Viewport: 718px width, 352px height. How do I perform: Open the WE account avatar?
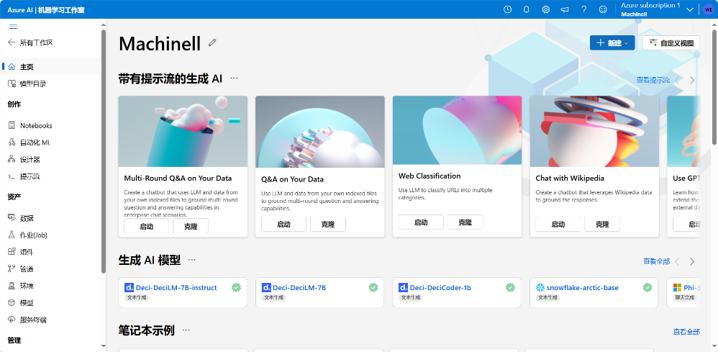(x=709, y=9)
